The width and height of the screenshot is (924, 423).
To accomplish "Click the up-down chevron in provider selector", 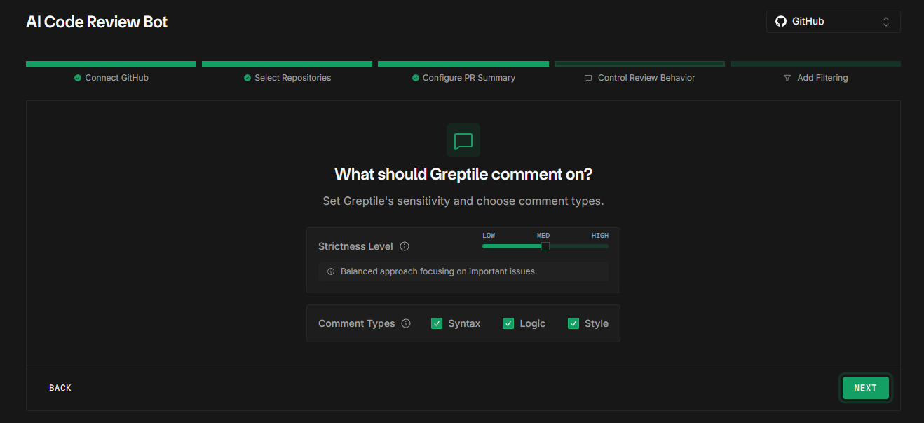I will tap(886, 22).
